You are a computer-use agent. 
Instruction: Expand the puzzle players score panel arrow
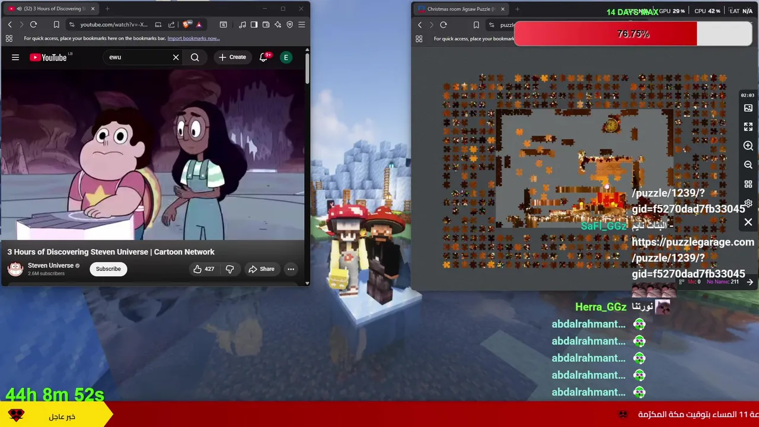click(750, 282)
